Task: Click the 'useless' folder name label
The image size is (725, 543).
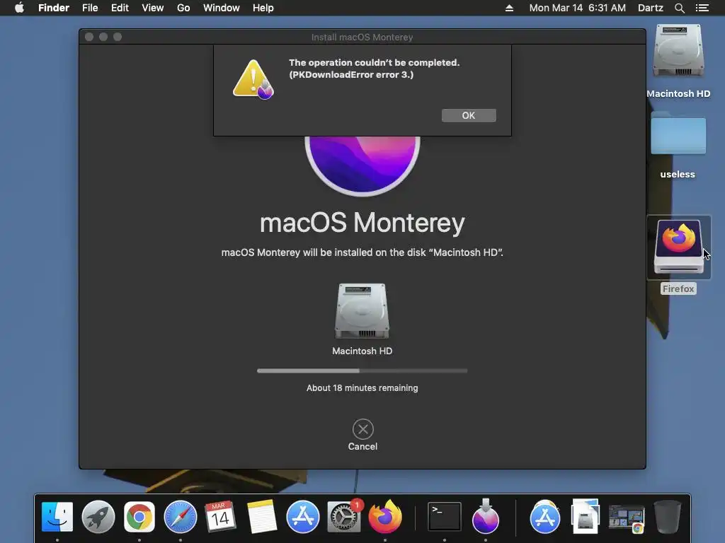Action: [x=678, y=174]
